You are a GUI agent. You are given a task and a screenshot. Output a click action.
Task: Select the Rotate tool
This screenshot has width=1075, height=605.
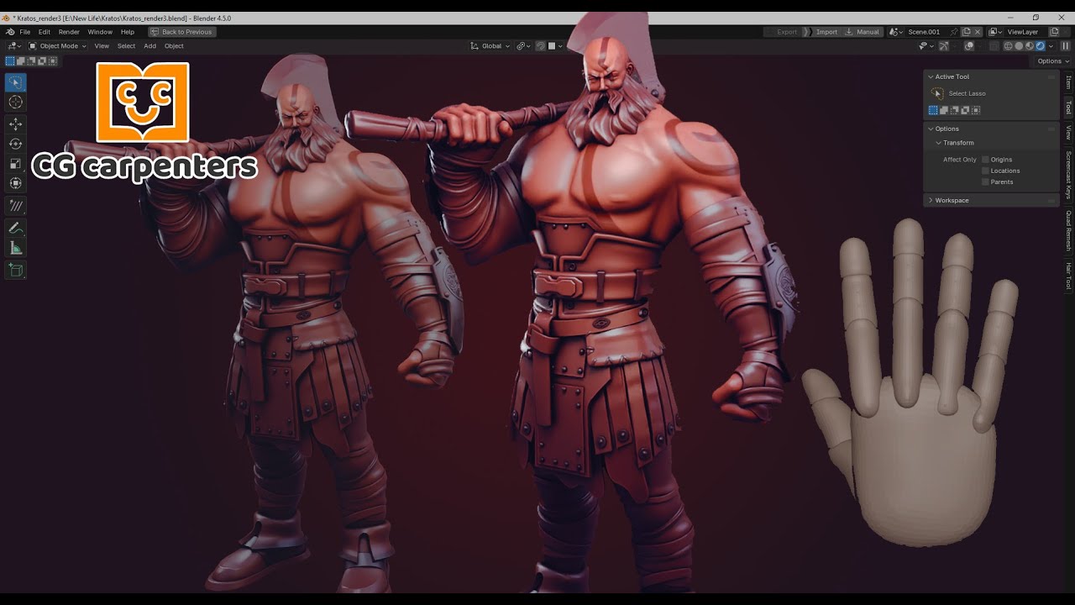coord(15,144)
